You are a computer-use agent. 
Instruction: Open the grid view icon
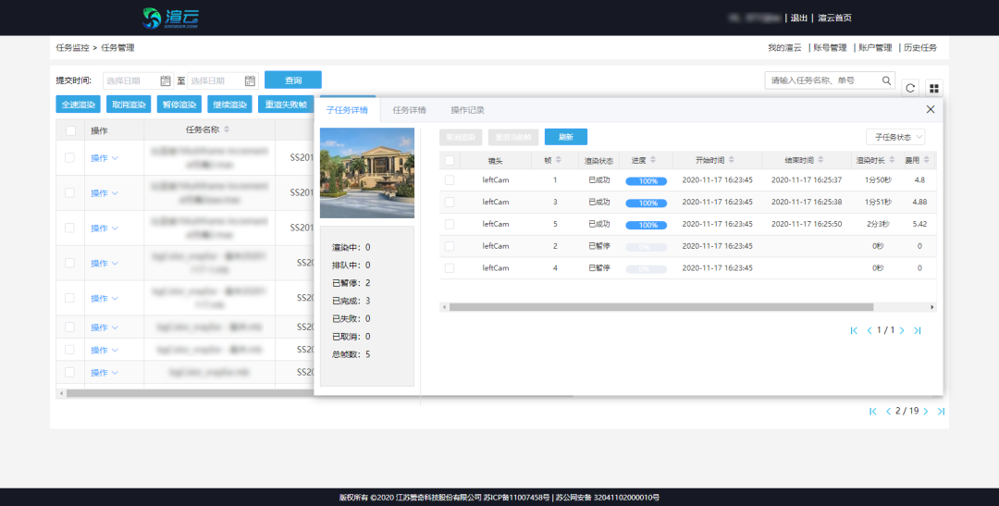934,88
